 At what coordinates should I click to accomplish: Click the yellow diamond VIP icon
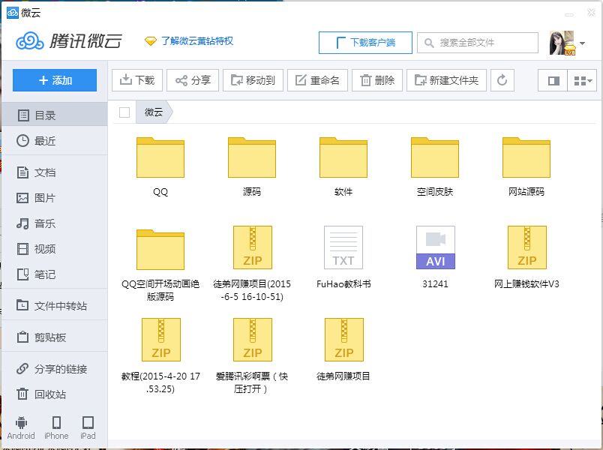(150, 40)
